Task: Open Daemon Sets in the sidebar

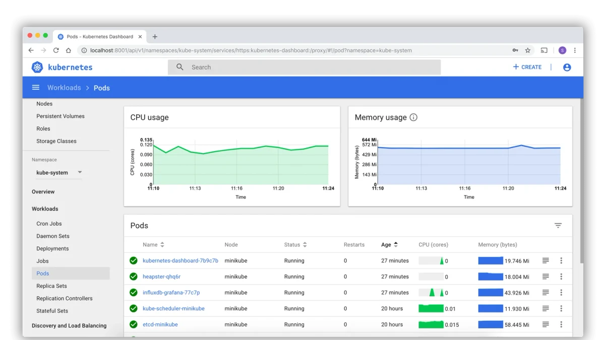Action: (x=53, y=236)
